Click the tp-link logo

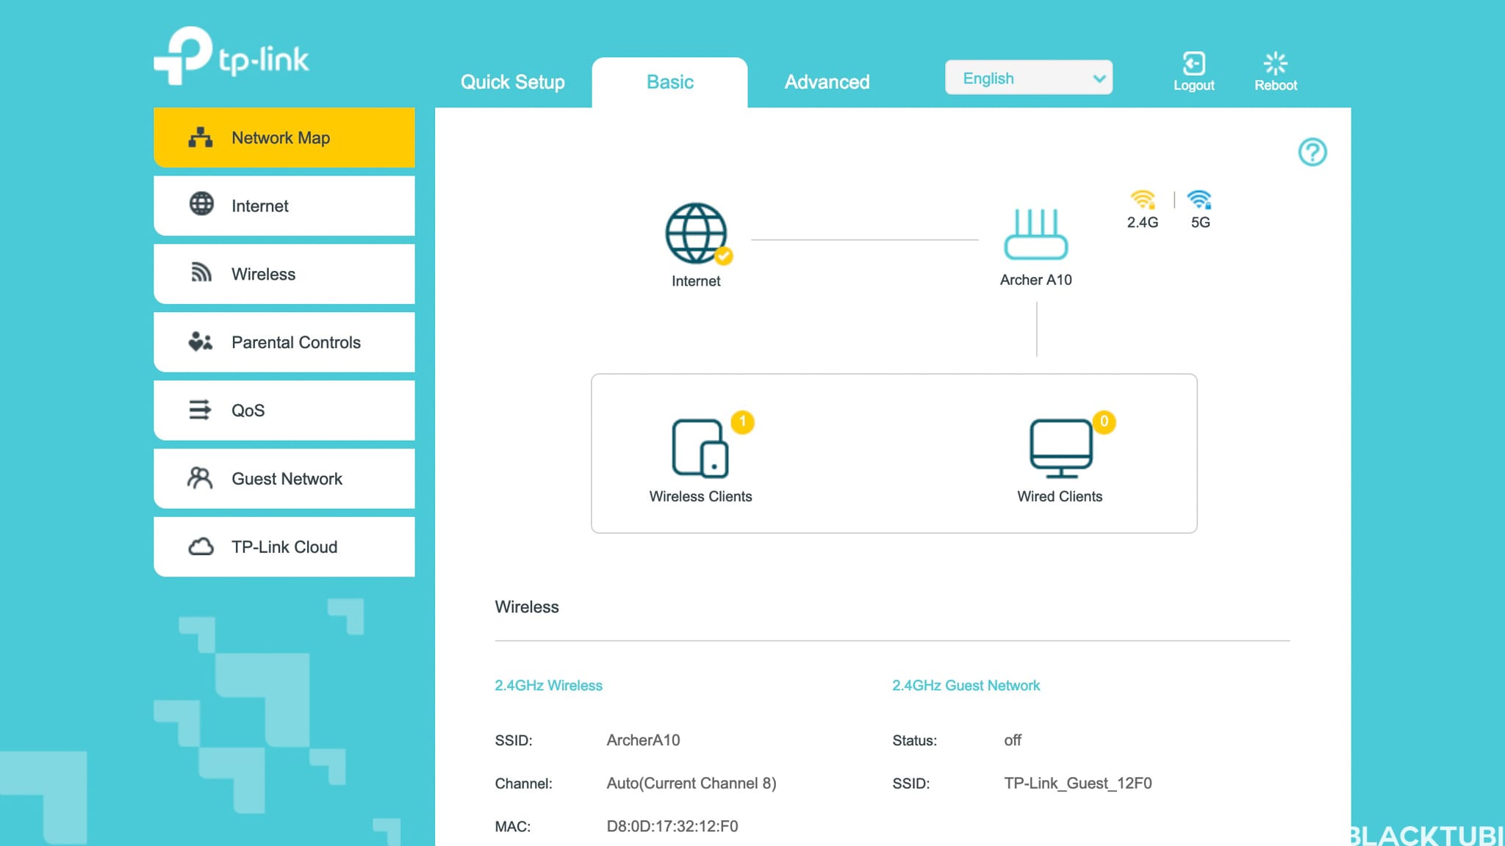click(231, 56)
